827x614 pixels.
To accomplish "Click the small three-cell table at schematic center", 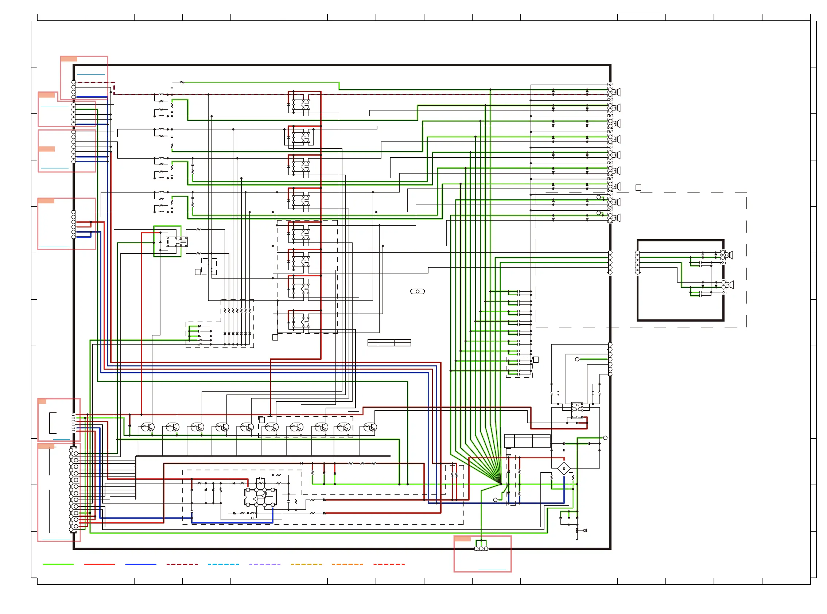I will click(x=389, y=343).
